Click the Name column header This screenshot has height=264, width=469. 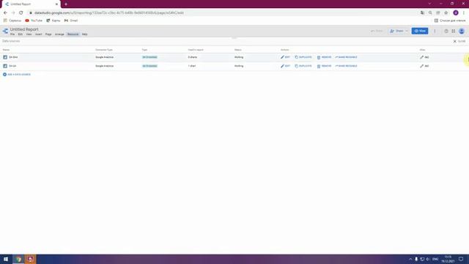[x=6, y=50]
